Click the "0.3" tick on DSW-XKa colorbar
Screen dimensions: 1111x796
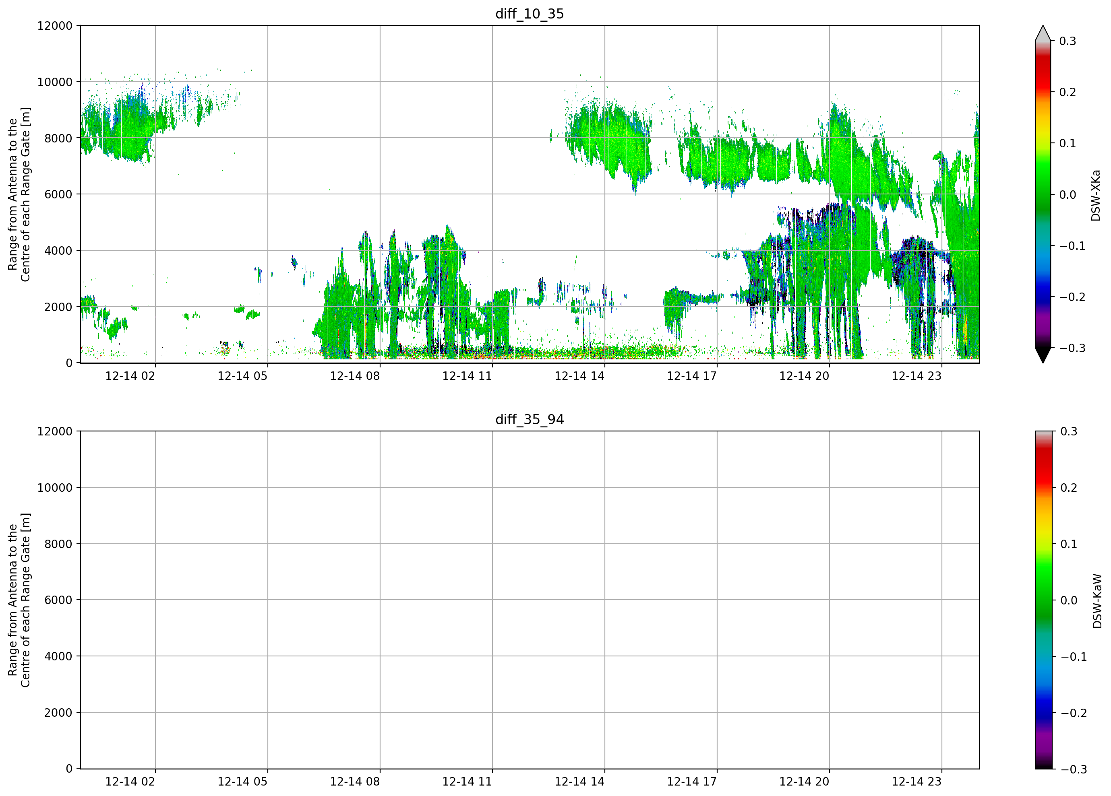tap(1068, 41)
